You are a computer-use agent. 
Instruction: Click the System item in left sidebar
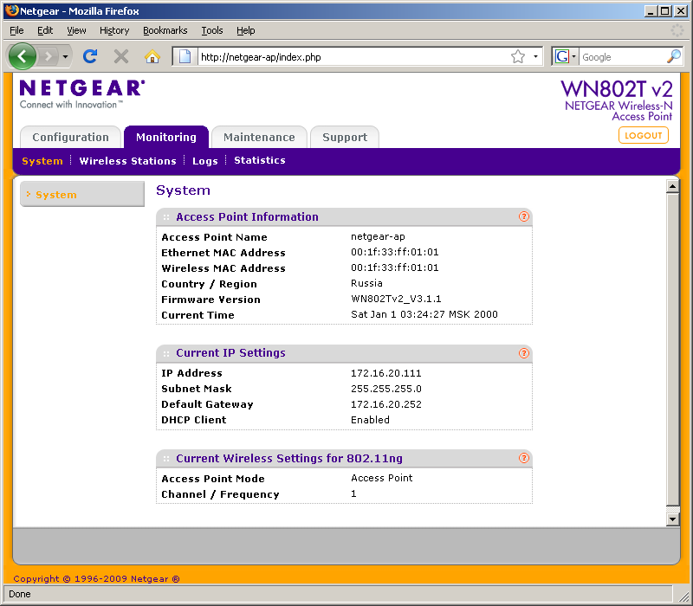coord(82,194)
